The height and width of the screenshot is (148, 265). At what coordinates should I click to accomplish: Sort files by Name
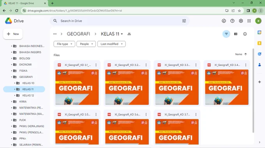238,54
